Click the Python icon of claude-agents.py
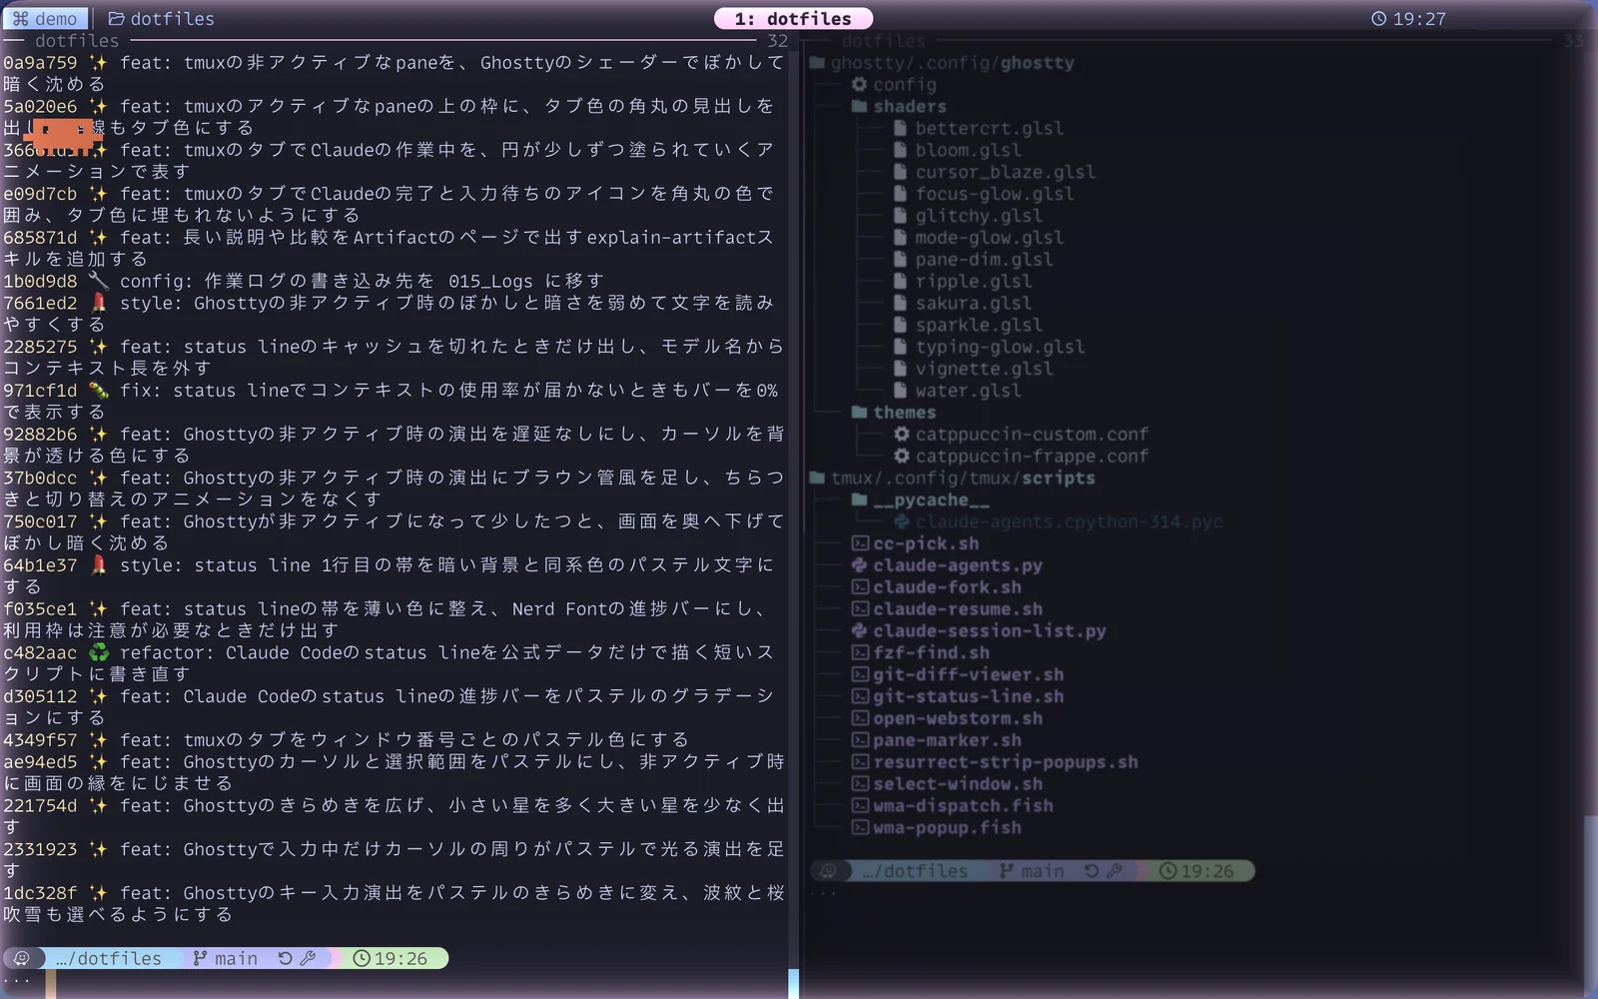1598x999 pixels. point(859,565)
